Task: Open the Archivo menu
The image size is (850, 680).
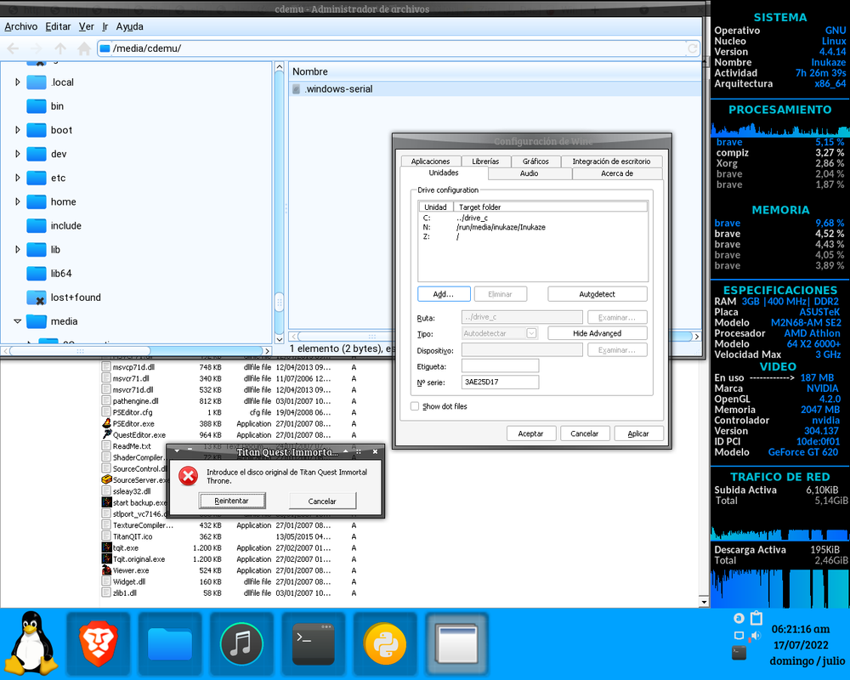Action: 20,26
